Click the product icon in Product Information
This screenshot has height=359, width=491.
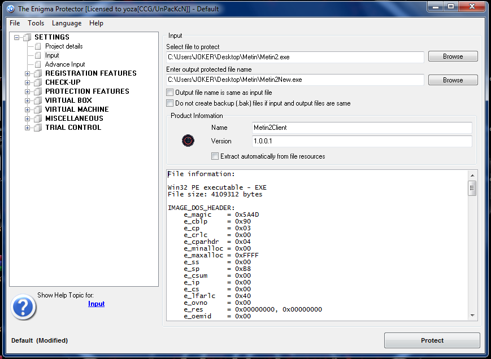click(x=188, y=141)
